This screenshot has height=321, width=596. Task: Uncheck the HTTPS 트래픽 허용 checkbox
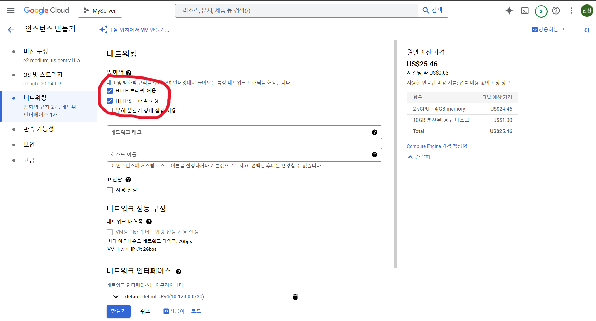(x=110, y=101)
